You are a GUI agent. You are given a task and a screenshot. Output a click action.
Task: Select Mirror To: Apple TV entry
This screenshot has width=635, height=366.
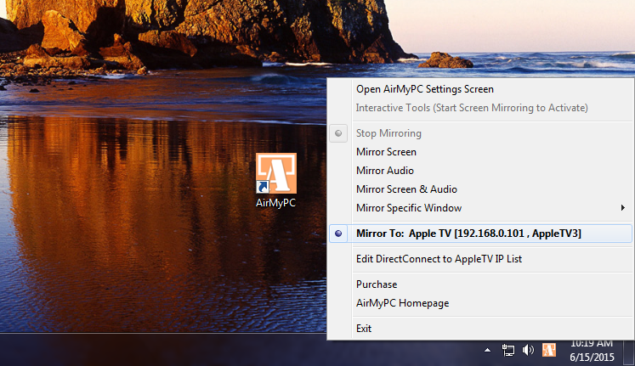(x=480, y=234)
